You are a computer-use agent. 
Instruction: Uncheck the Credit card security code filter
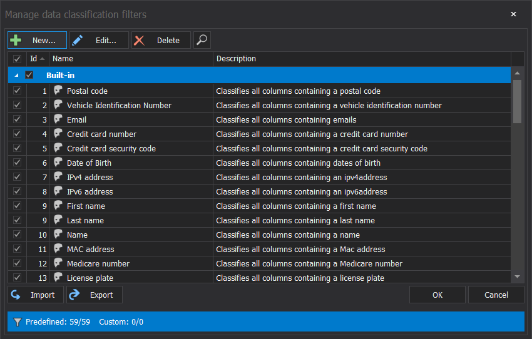click(x=17, y=148)
